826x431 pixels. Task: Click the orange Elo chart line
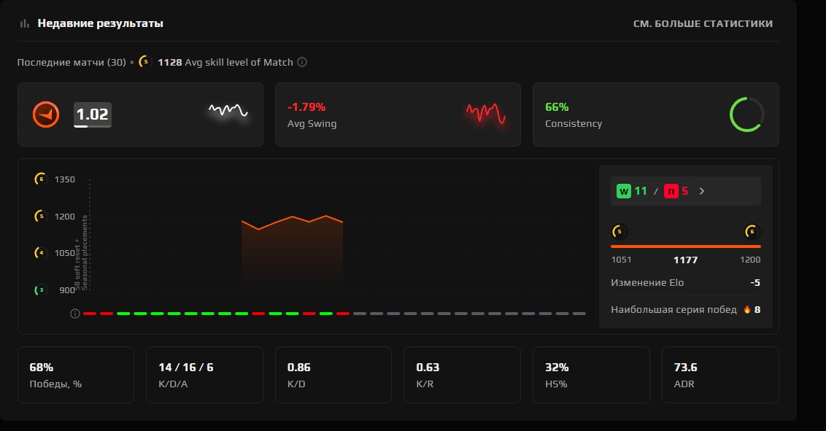[x=293, y=222]
